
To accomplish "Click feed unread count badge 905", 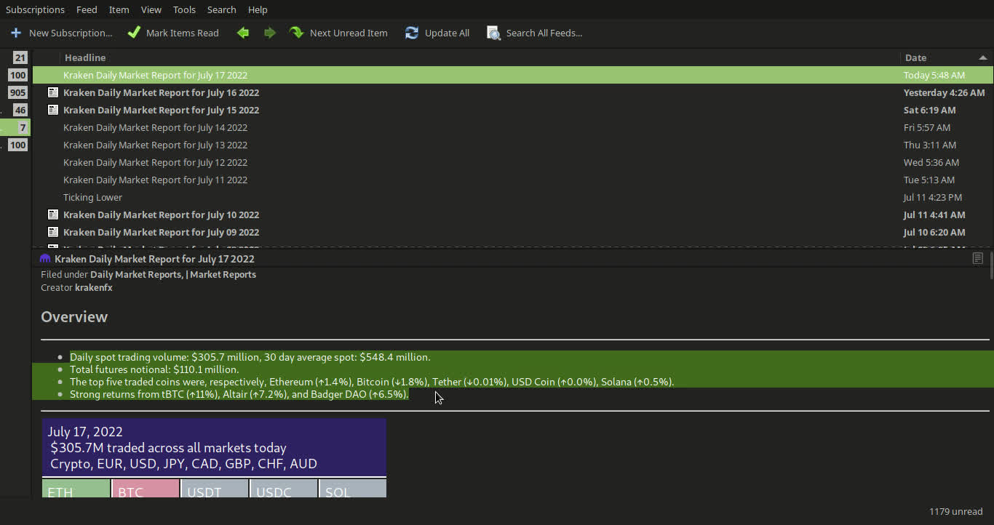I will tap(17, 92).
